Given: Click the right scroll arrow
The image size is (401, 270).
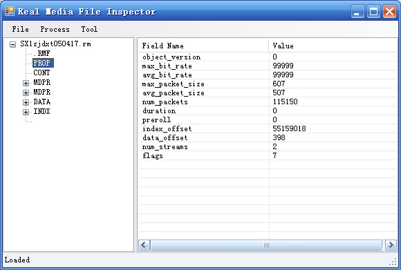Looking at the screenshot, I should pos(391,245).
